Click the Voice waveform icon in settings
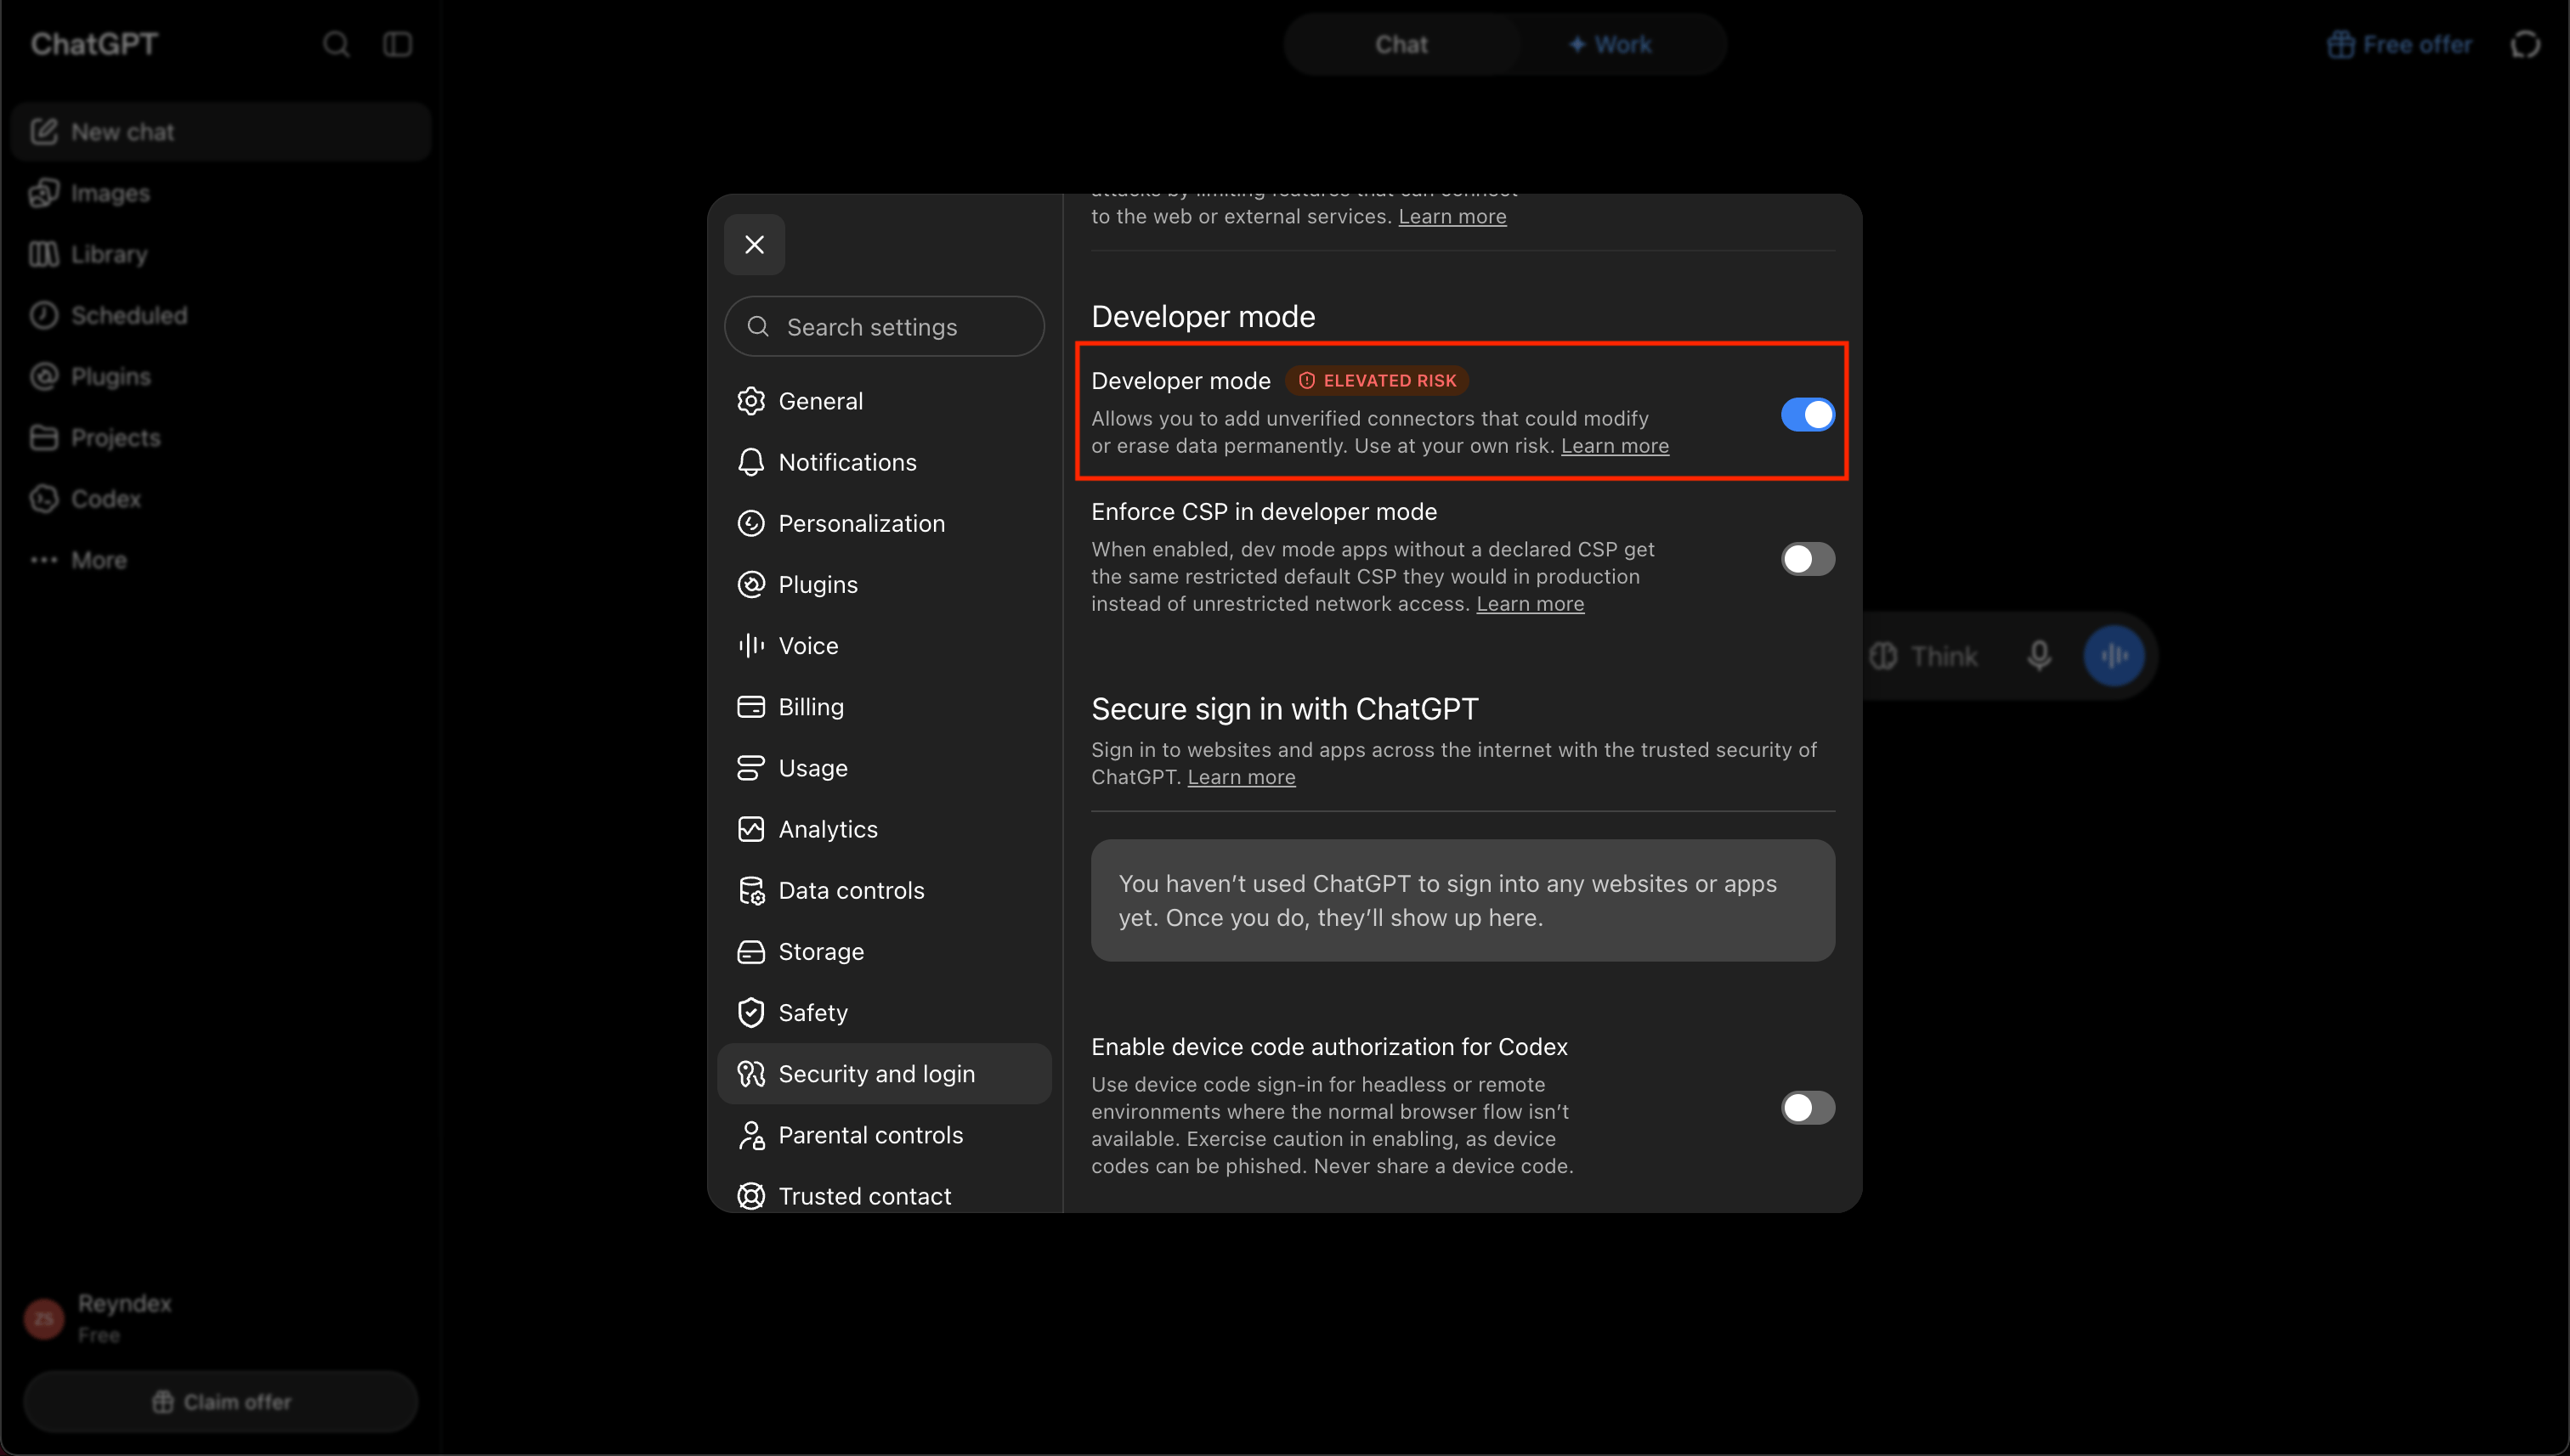 pyautogui.click(x=750, y=645)
